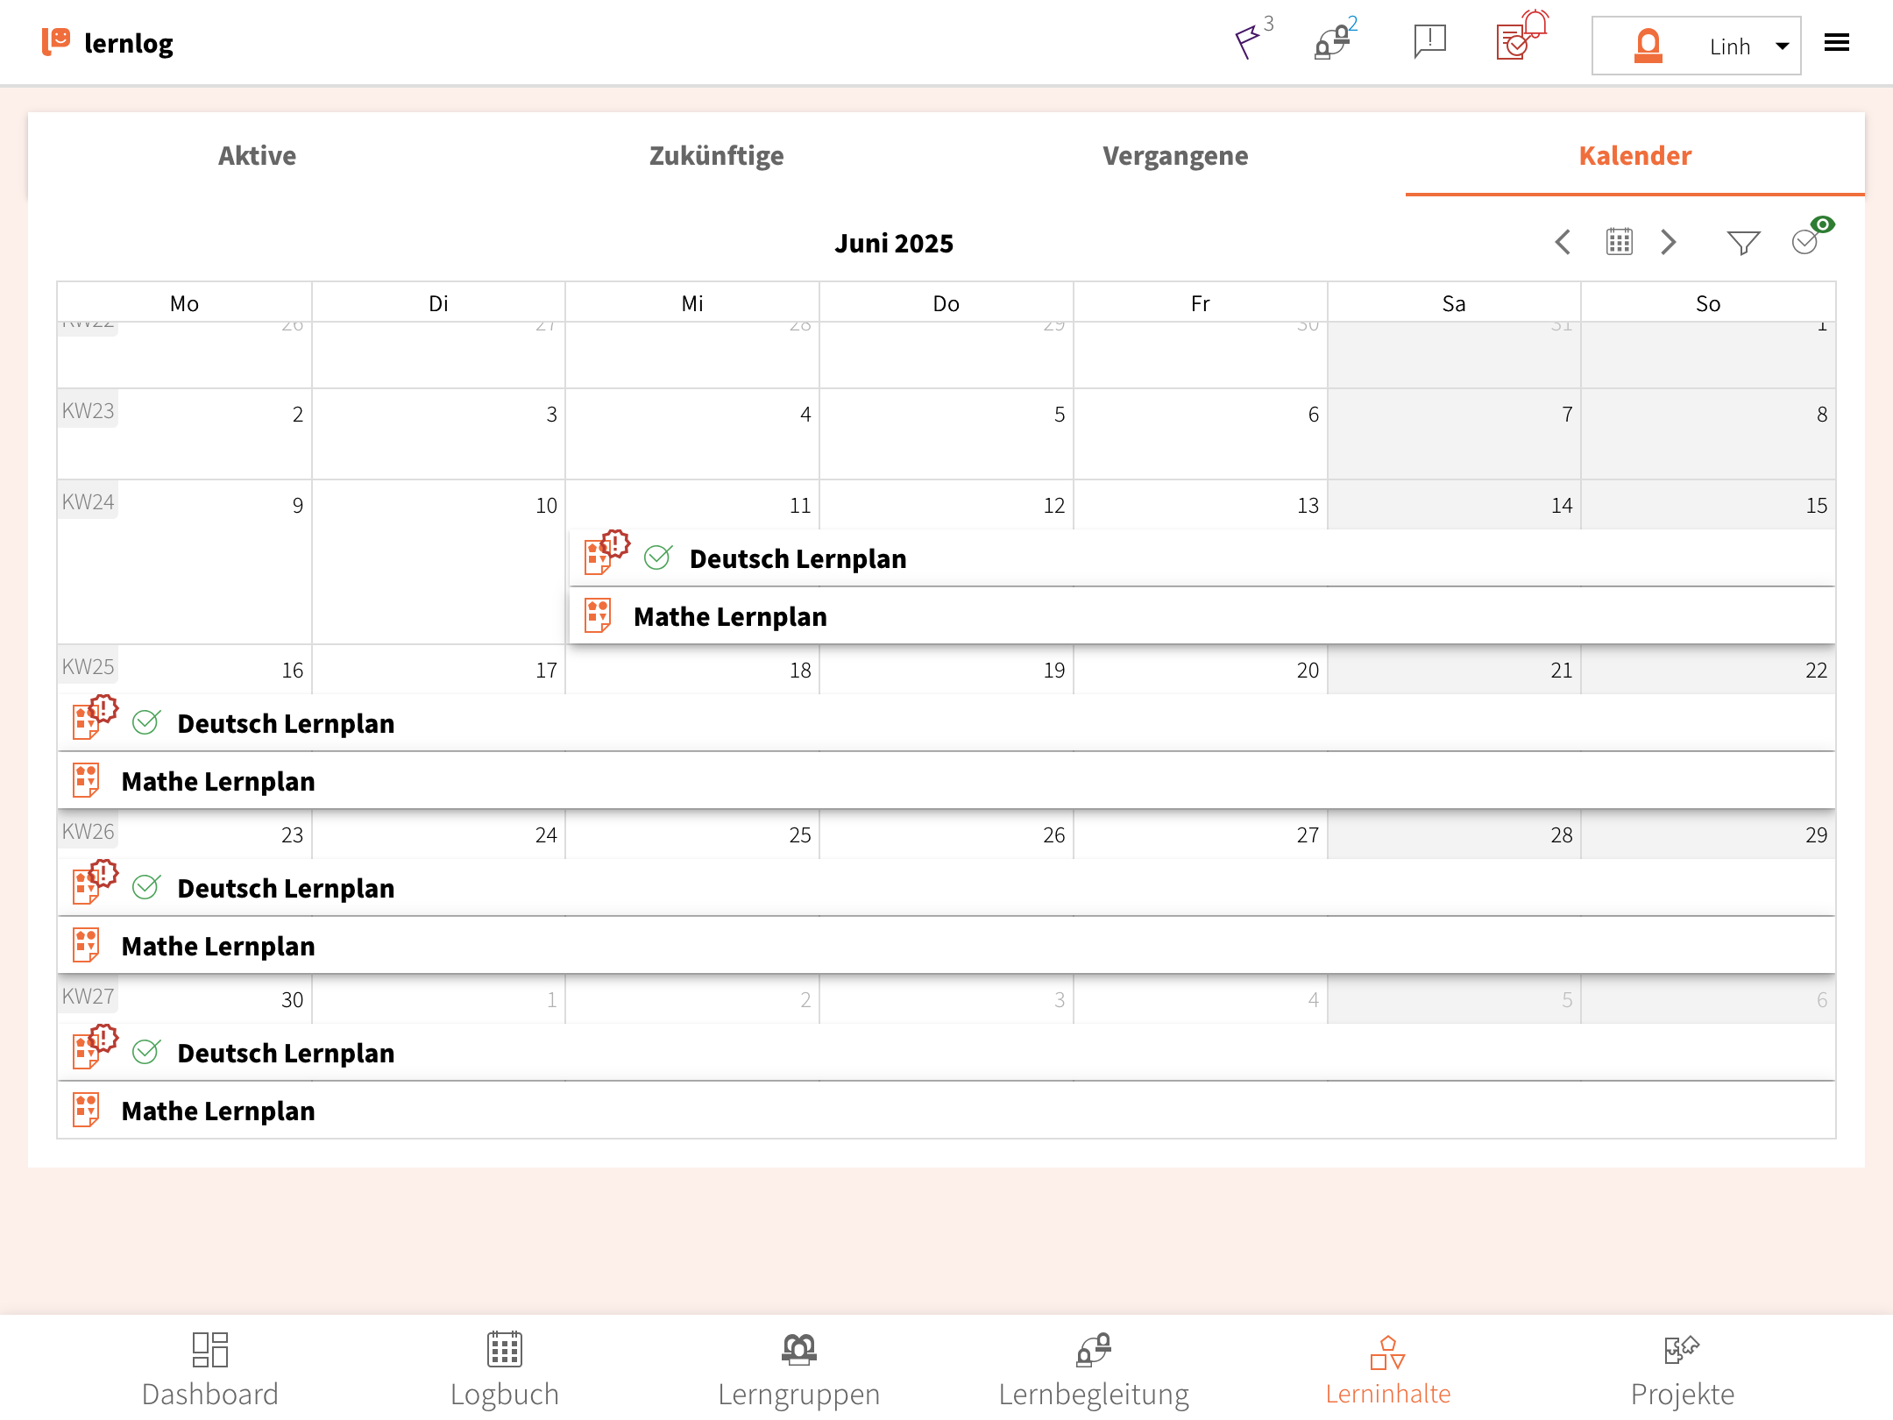Click Deutsch Lernplan checkmark in KW26
The height and width of the screenshot is (1420, 1893).
pyautogui.click(x=145, y=888)
